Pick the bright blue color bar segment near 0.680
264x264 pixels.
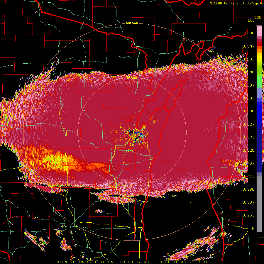259,113
